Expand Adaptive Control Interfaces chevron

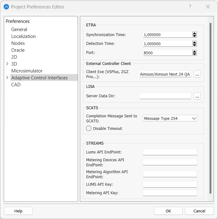coord(8,77)
